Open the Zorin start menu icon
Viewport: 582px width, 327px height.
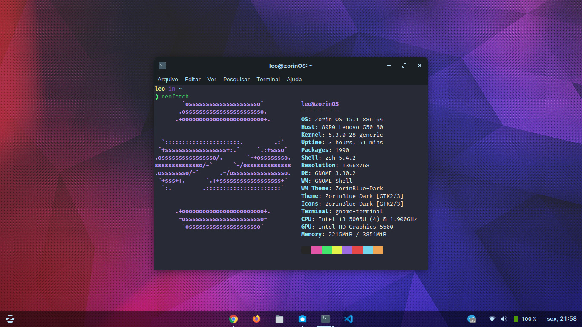coord(10,318)
